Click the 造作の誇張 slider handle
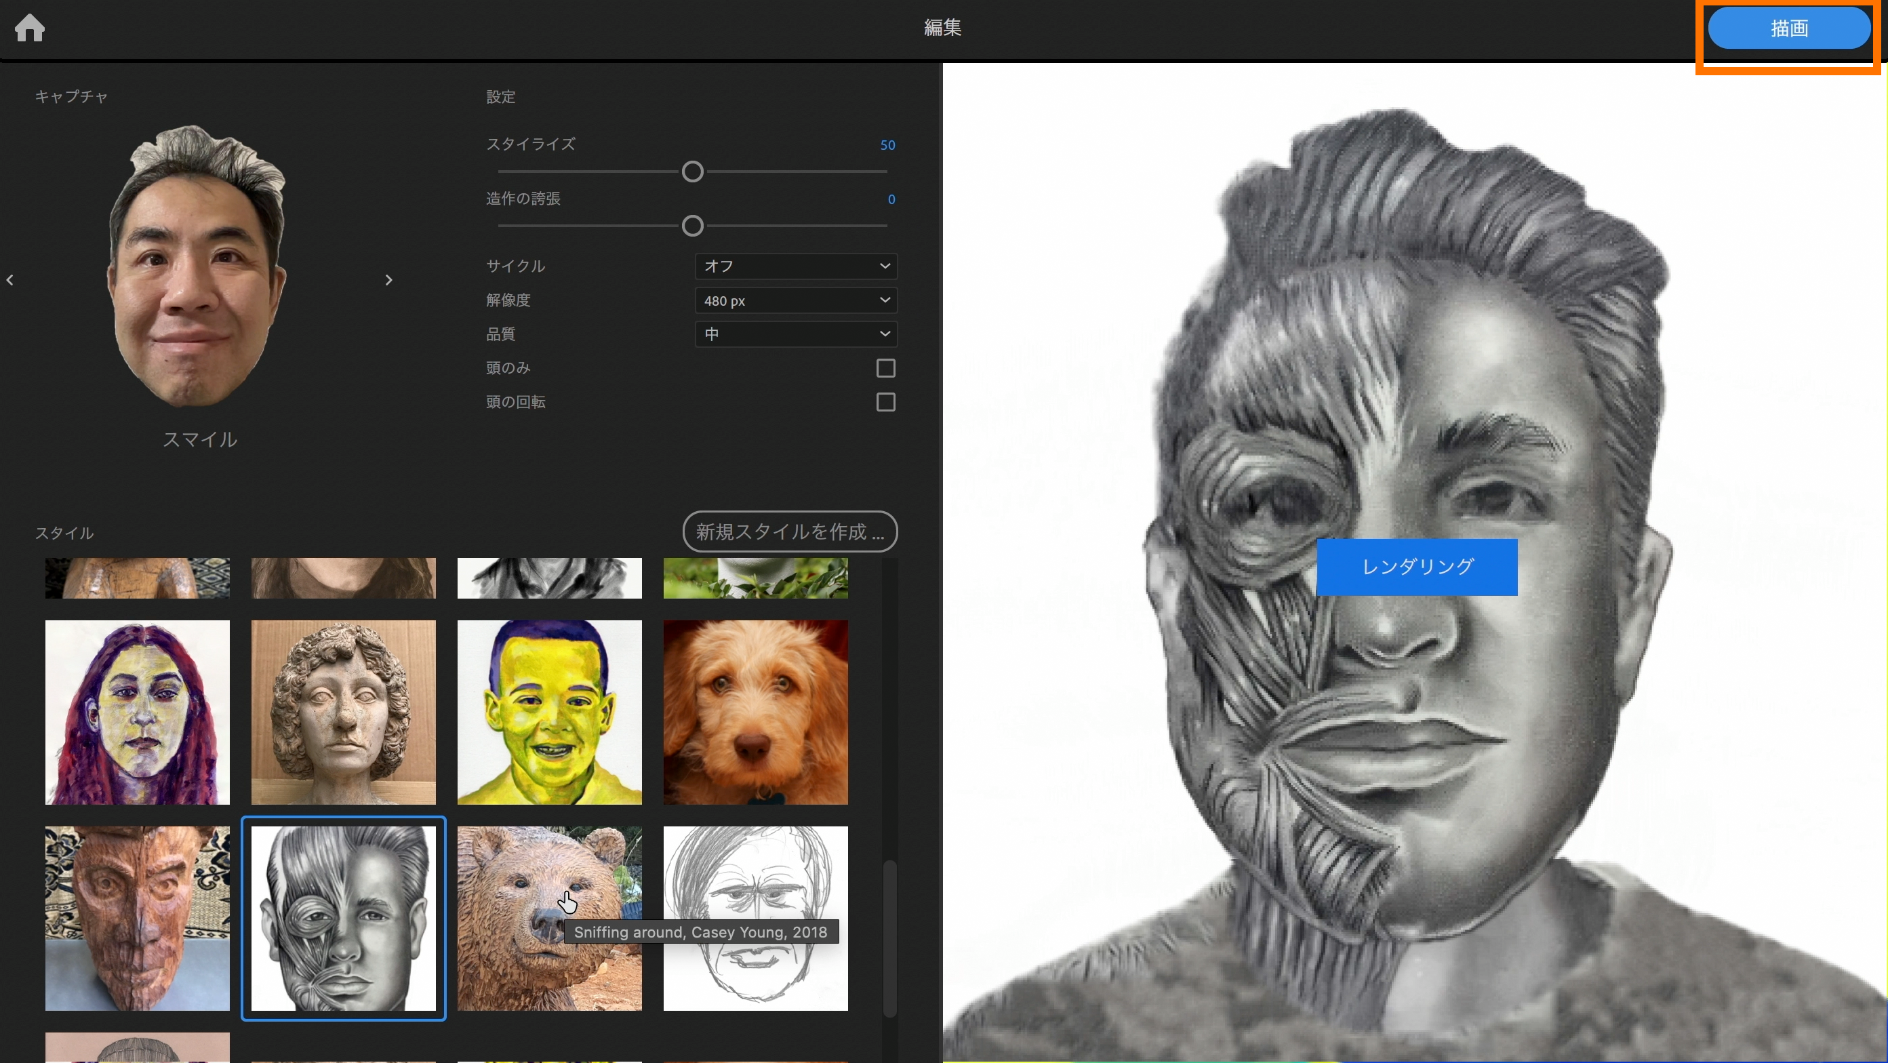 [692, 226]
